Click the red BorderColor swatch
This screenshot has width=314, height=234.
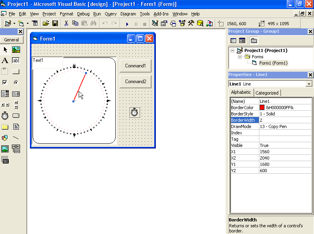(x=262, y=108)
